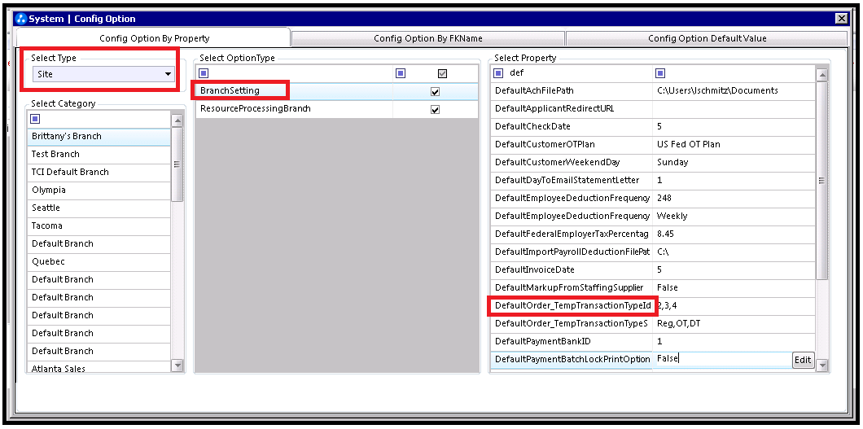The height and width of the screenshot is (429, 863).
Task: Uncheck the BranchSetting checkbox
Action: point(436,91)
